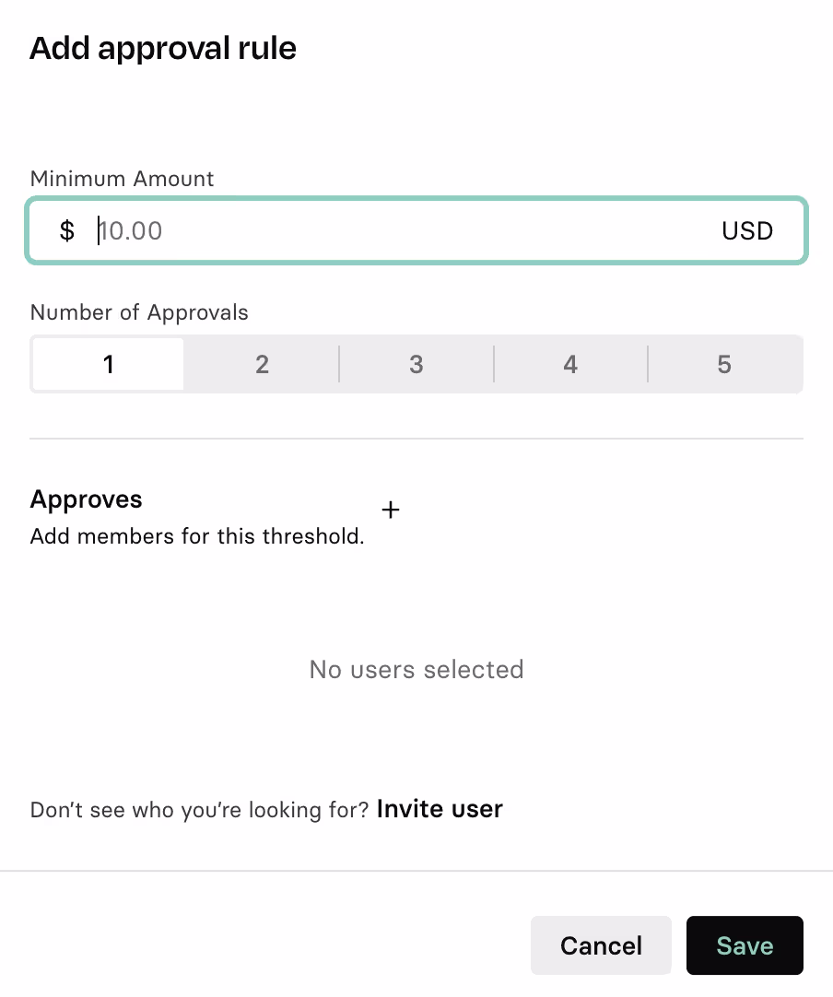
Task: Focus the Minimum Amount input field
Action: 416,230
